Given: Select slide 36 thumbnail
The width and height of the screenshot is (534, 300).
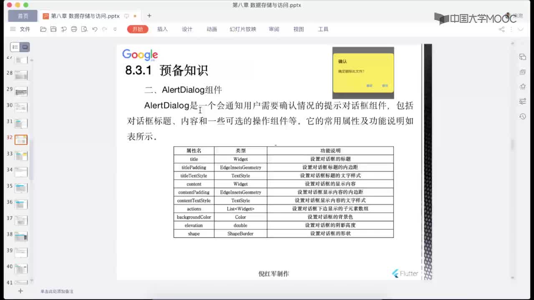Looking at the screenshot, I should (x=21, y=204).
